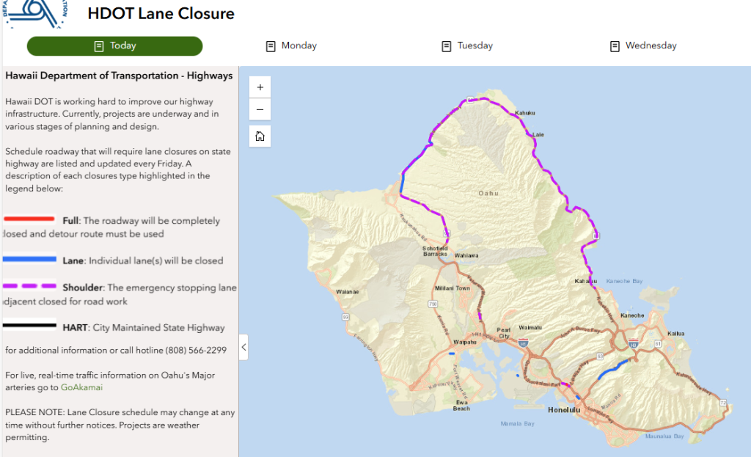Screen dimensions: 751x457
Task: Select the Tuesday tab
Action: pos(467,46)
